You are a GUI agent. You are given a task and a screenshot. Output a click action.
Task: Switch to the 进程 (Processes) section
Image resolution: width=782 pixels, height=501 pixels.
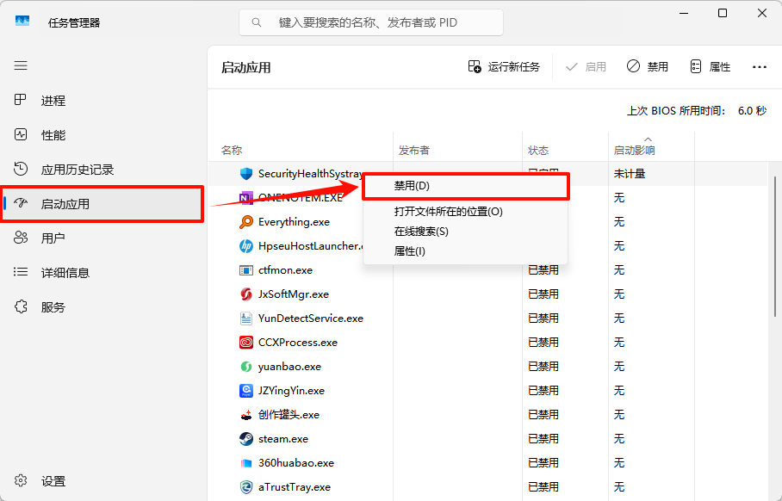(x=52, y=100)
